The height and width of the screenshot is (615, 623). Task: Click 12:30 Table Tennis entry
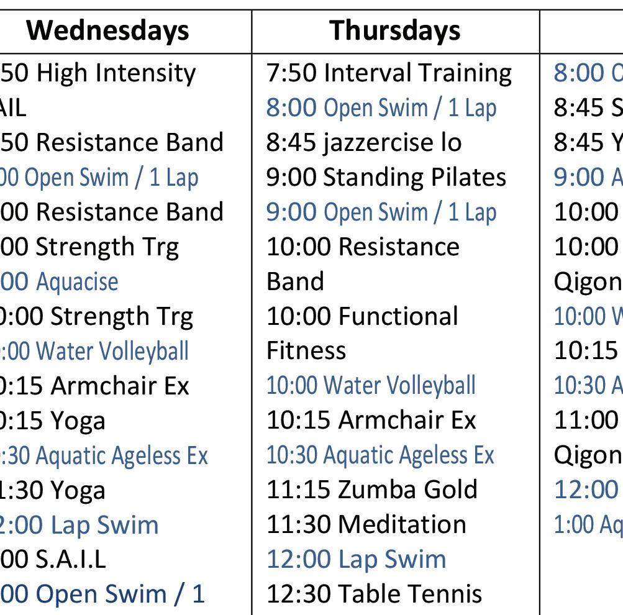[374, 594]
